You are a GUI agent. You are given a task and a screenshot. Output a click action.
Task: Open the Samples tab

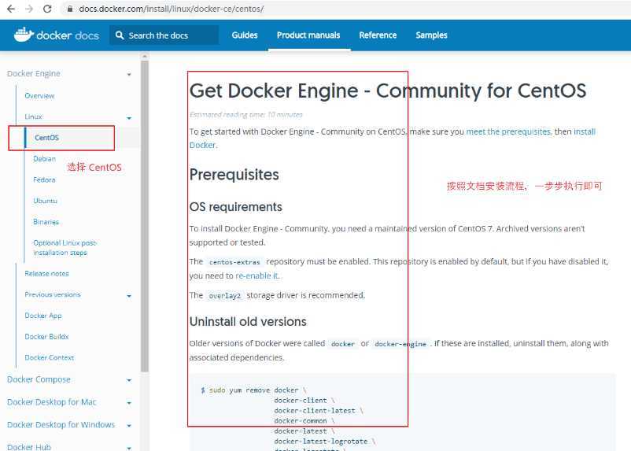[x=431, y=35]
